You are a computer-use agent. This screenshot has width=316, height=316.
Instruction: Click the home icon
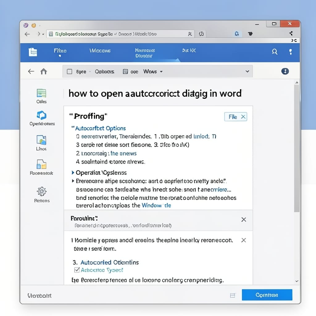click(x=44, y=71)
